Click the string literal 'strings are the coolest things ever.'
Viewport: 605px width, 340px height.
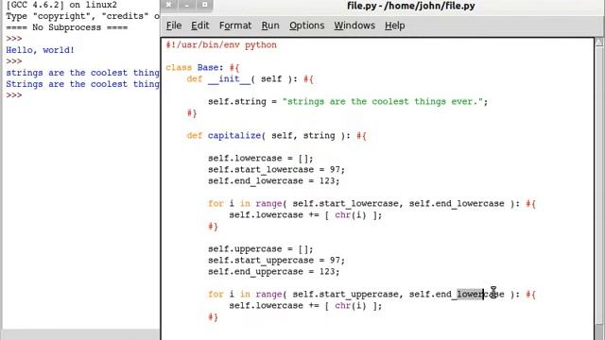pos(382,102)
